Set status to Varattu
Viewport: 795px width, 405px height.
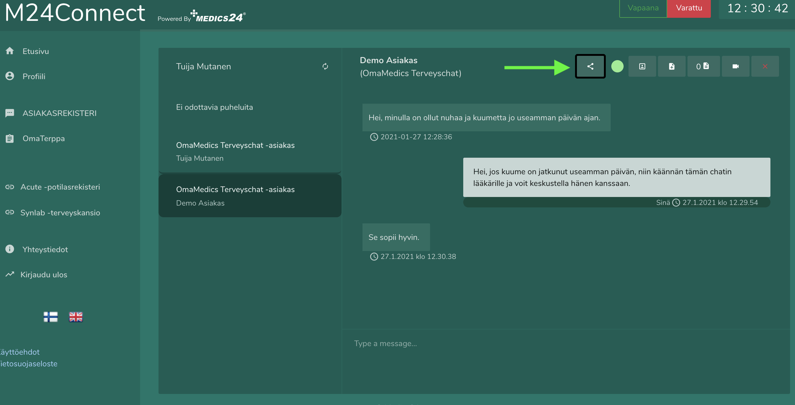(688, 8)
